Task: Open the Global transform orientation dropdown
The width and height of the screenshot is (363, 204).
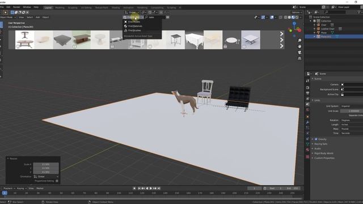Action: point(132,12)
